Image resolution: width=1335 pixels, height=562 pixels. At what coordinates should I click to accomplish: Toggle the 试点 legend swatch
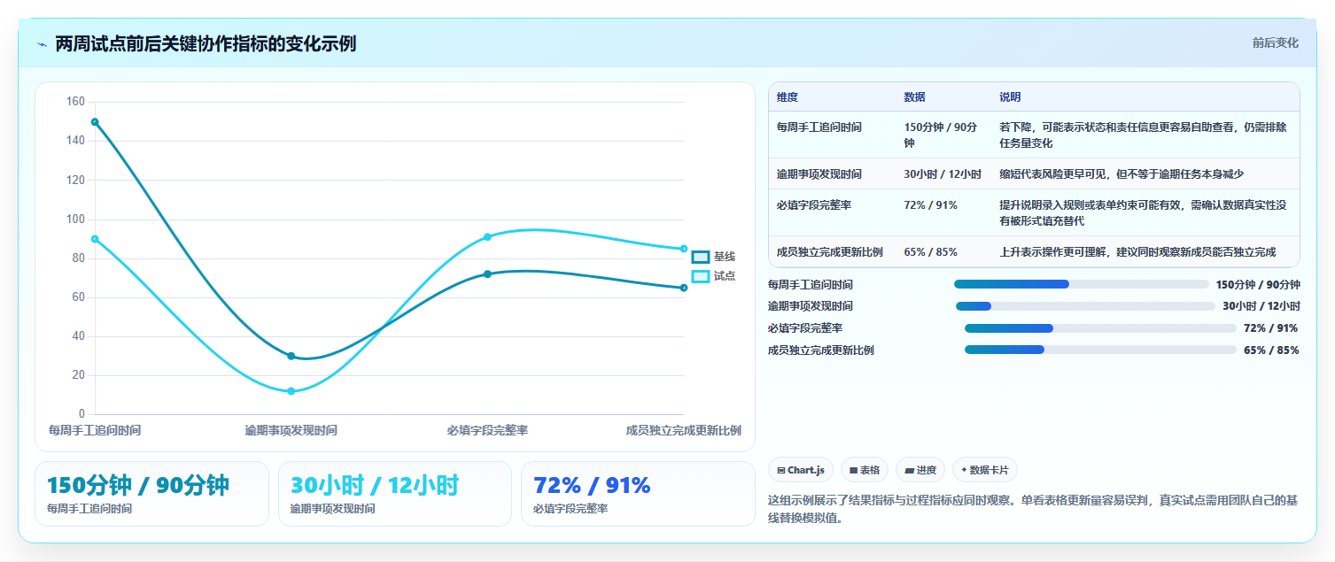click(700, 276)
